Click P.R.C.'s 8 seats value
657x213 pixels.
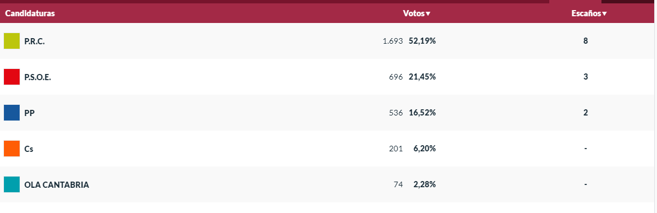(x=586, y=41)
